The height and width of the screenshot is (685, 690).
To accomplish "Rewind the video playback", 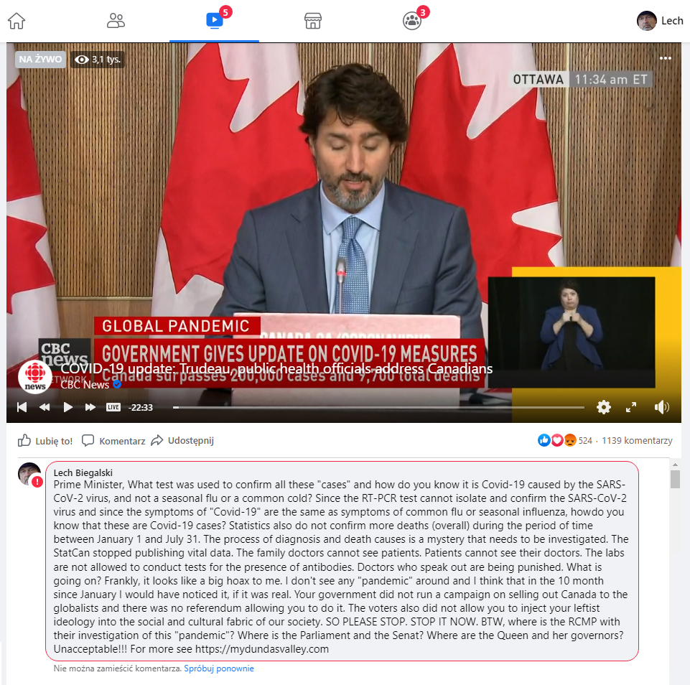I will (45, 407).
